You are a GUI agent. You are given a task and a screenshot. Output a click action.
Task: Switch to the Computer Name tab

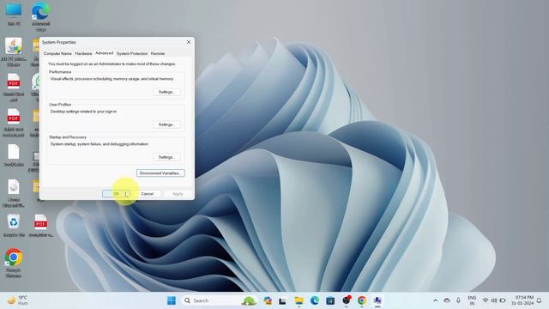click(57, 53)
